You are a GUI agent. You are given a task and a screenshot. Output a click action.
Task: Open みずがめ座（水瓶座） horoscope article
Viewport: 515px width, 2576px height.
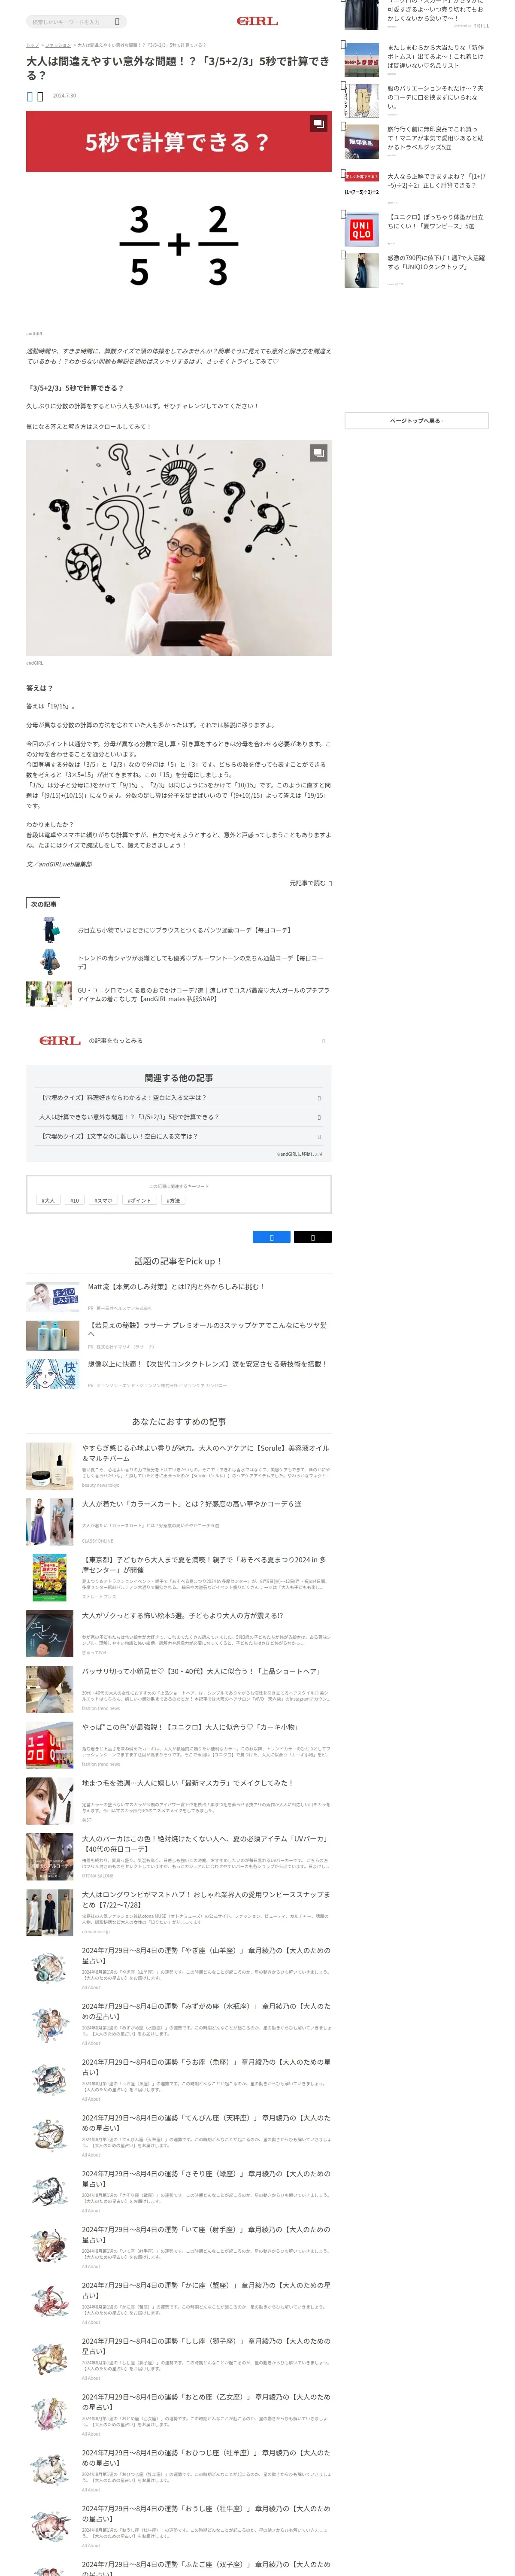[x=205, y=2011]
